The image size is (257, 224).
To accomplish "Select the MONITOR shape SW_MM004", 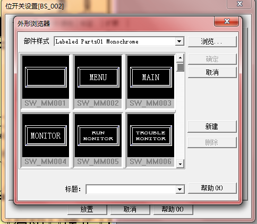I will (x=46, y=140).
